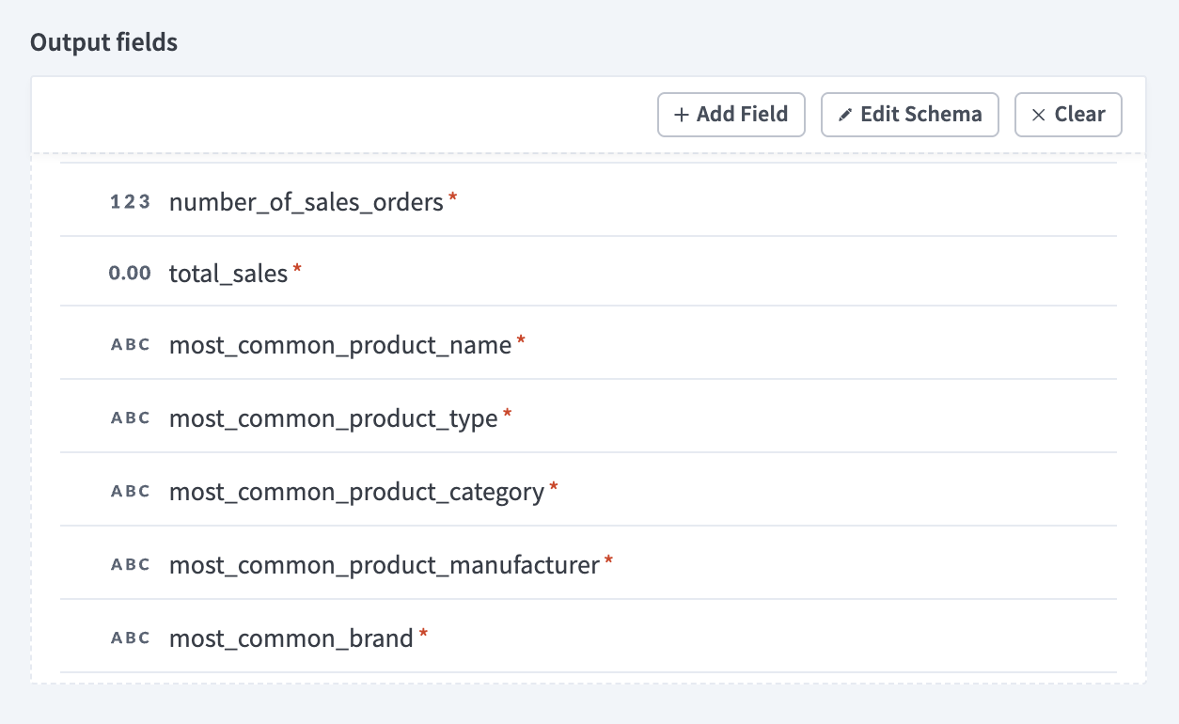Clear all output fields

1068,114
